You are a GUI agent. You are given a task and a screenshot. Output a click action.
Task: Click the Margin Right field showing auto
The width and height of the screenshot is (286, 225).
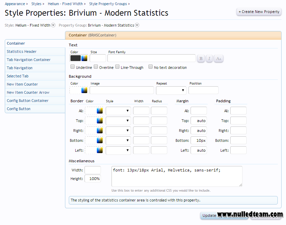pos(199,131)
